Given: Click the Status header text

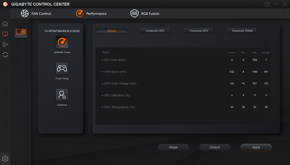Looking at the screenshot, I should pos(106,52).
